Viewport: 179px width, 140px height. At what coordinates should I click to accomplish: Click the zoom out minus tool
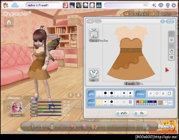(x=172, y=46)
